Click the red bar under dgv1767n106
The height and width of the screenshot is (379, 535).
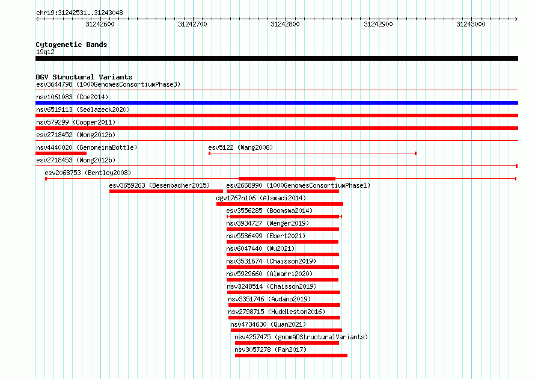point(280,204)
